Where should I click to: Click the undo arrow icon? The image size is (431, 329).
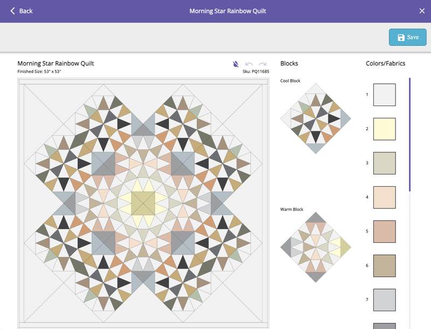pos(249,64)
